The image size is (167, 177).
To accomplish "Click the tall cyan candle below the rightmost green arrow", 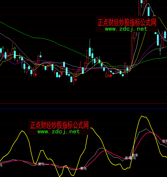I will [92, 55].
